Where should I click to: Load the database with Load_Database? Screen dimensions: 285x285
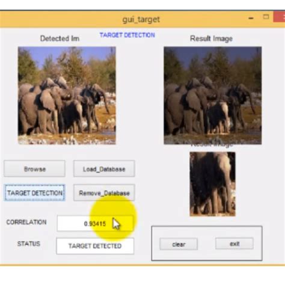104,169
